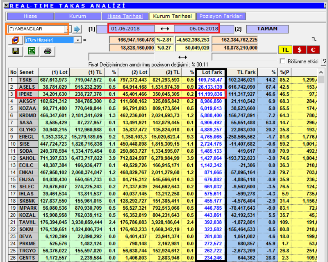
Task: Select the KRDMD stock cell
Action: [27, 115]
